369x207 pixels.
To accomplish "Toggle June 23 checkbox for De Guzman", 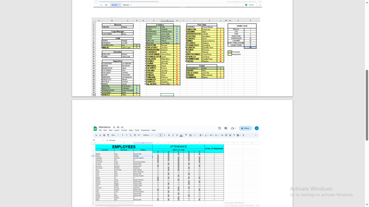I will (x=199, y=162).
